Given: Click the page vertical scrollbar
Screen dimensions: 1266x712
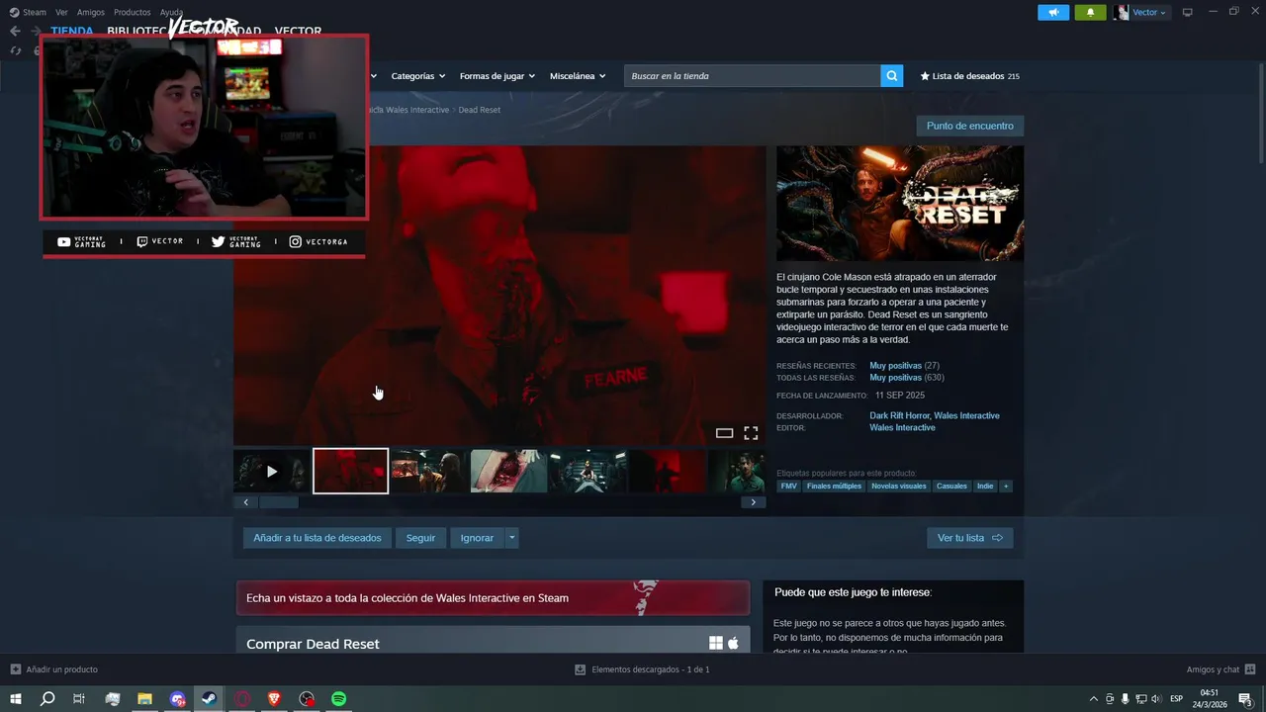Looking at the screenshot, I should [x=1261, y=114].
